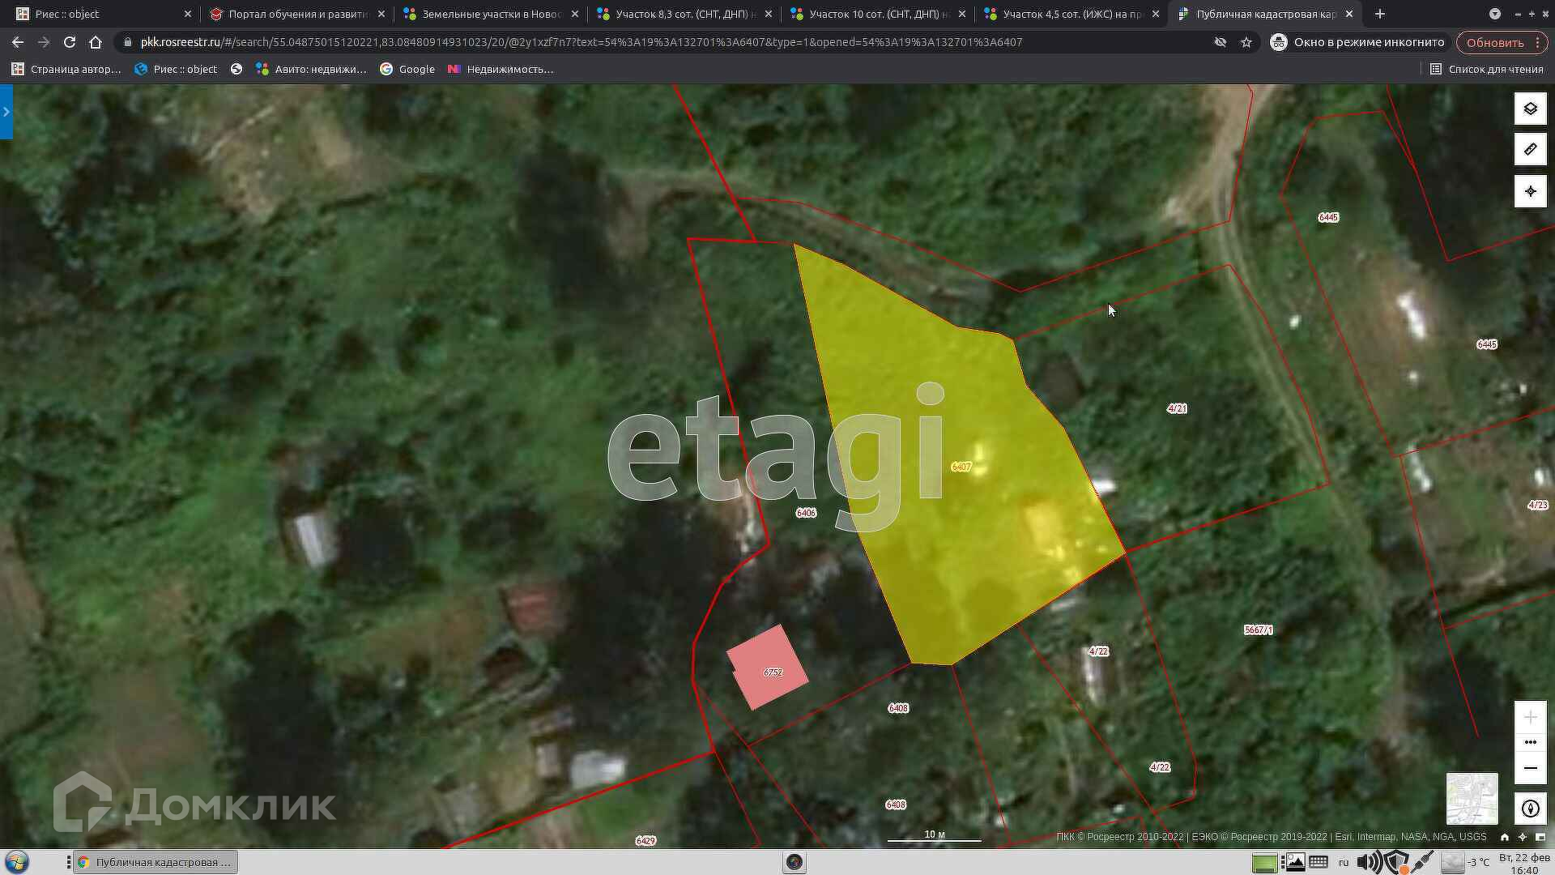Expand the left search sidebar arrow
The image size is (1555, 875).
(6, 112)
